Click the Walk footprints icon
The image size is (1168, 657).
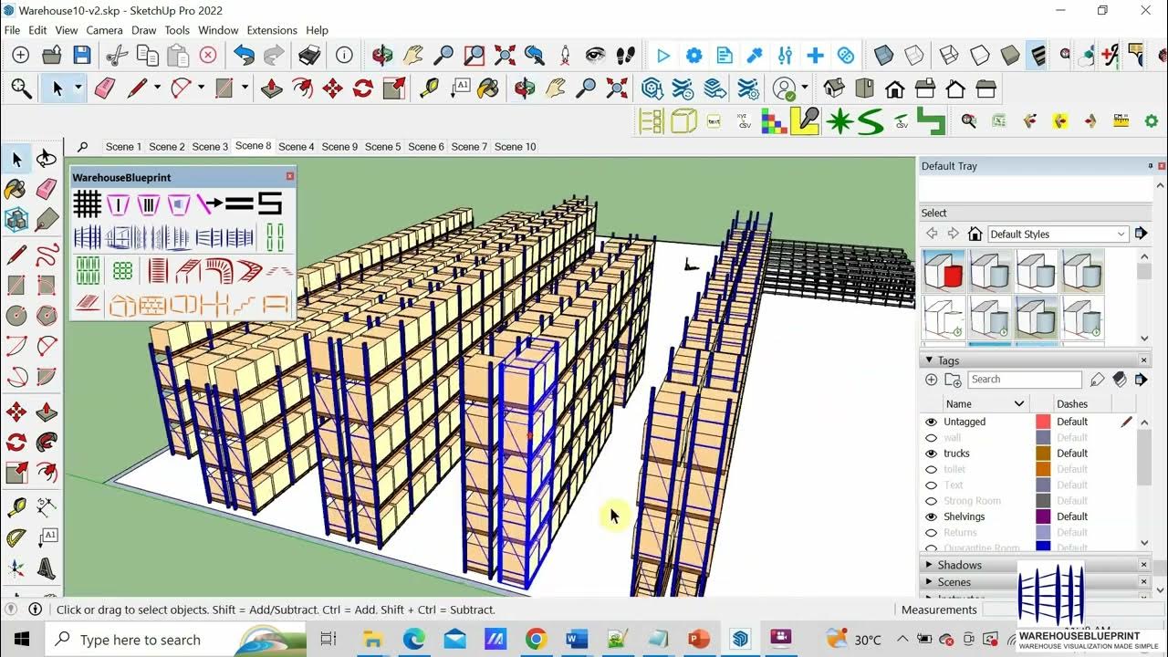625,56
